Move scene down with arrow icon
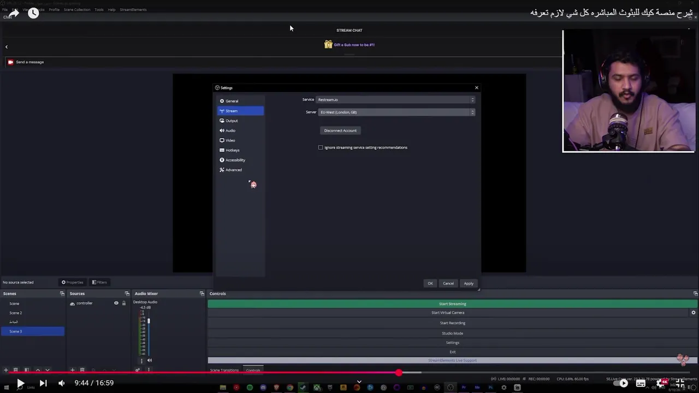The height and width of the screenshot is (393, 699). coord(48,370)
